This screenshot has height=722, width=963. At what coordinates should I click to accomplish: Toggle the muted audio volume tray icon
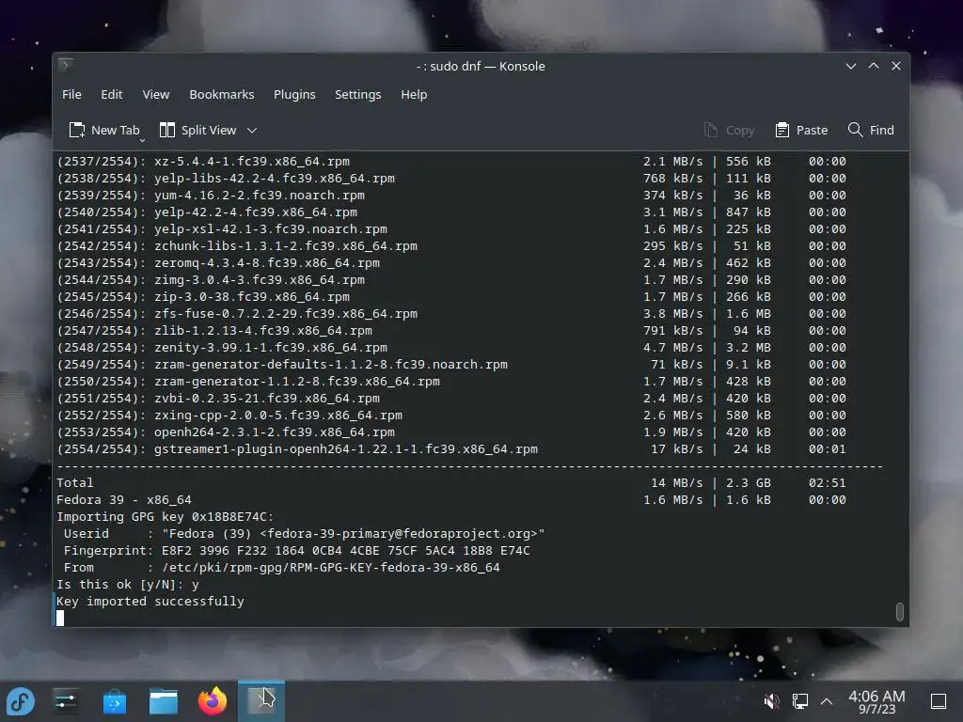(x=771, y=701)
